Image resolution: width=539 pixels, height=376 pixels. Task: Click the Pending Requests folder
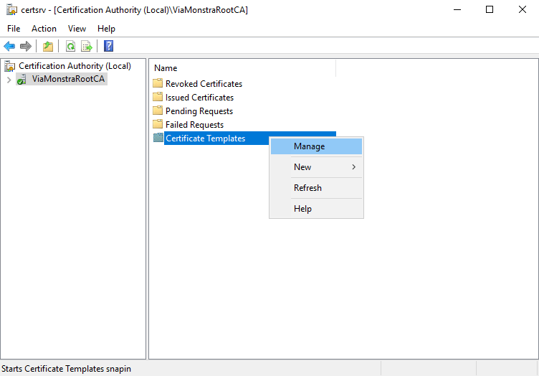(199, 111)
